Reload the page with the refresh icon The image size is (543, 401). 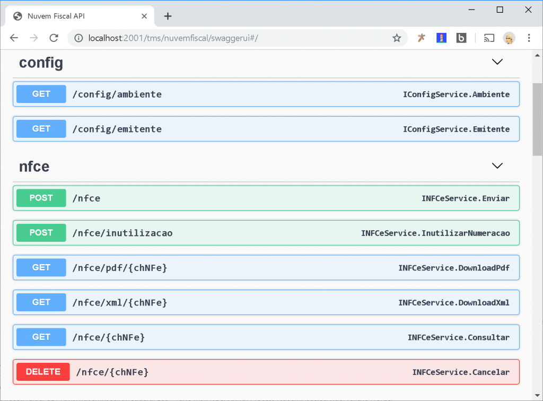[54, 38]
